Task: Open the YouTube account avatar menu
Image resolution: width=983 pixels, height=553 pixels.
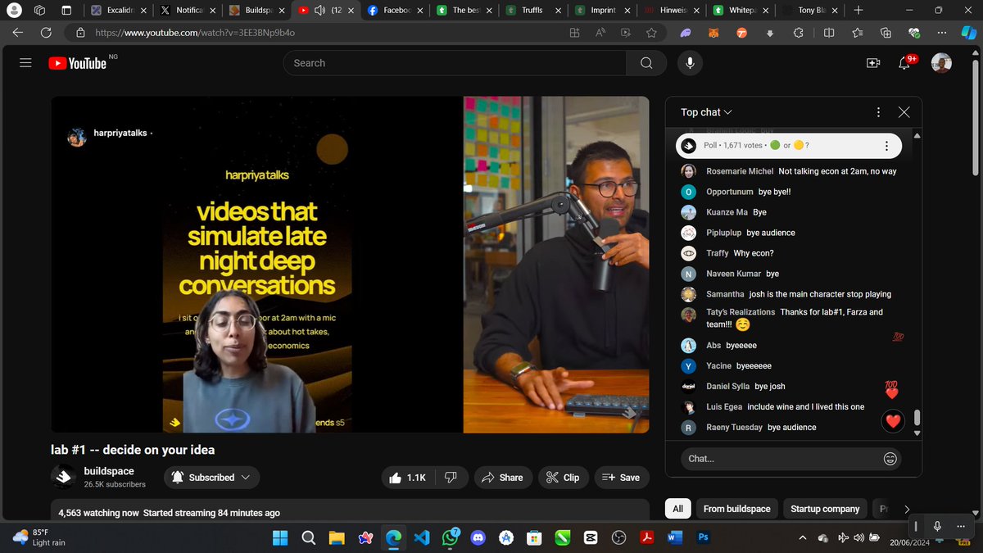Action: [x=941, y=63]
